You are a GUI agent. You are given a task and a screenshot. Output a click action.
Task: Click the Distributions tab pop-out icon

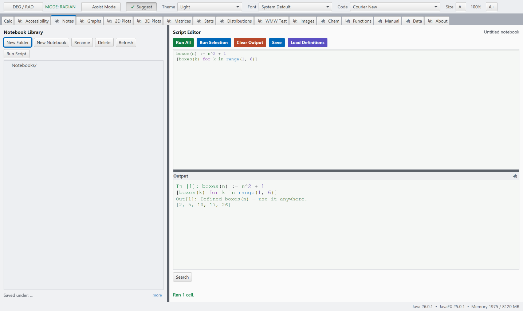click(x=222, y=21)
